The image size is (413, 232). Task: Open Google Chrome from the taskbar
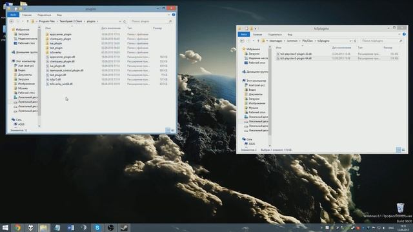tap(17, 227)
